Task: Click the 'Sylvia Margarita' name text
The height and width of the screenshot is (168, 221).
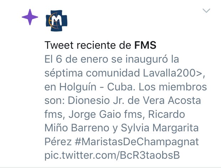Action: (160, 128)
